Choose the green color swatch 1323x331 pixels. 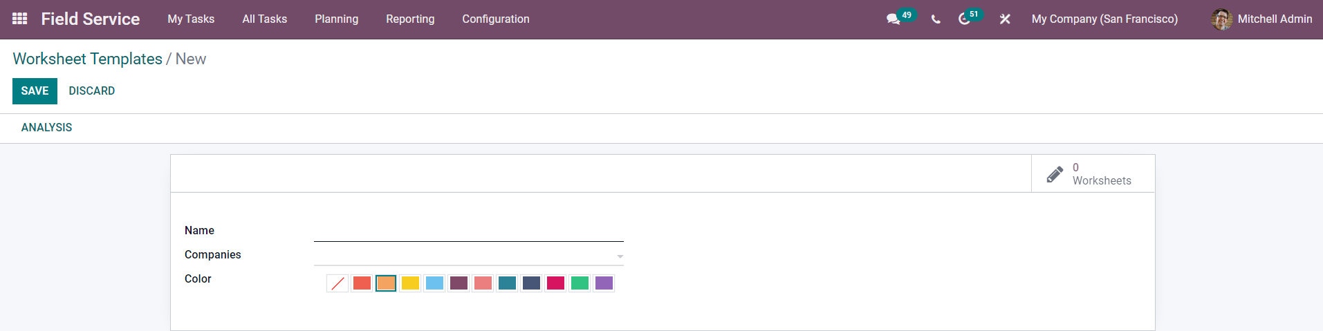(x=580, y=283)
